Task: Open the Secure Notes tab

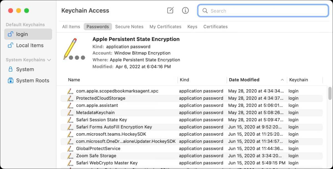Action: coord(129,27)
